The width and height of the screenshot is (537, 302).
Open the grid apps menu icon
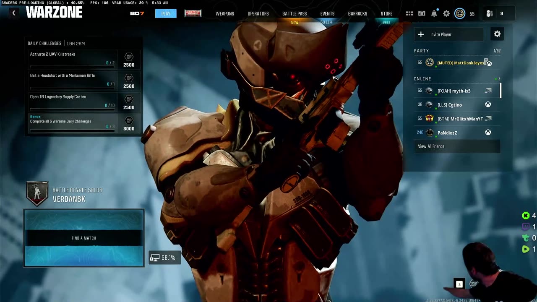click(409, 13)
